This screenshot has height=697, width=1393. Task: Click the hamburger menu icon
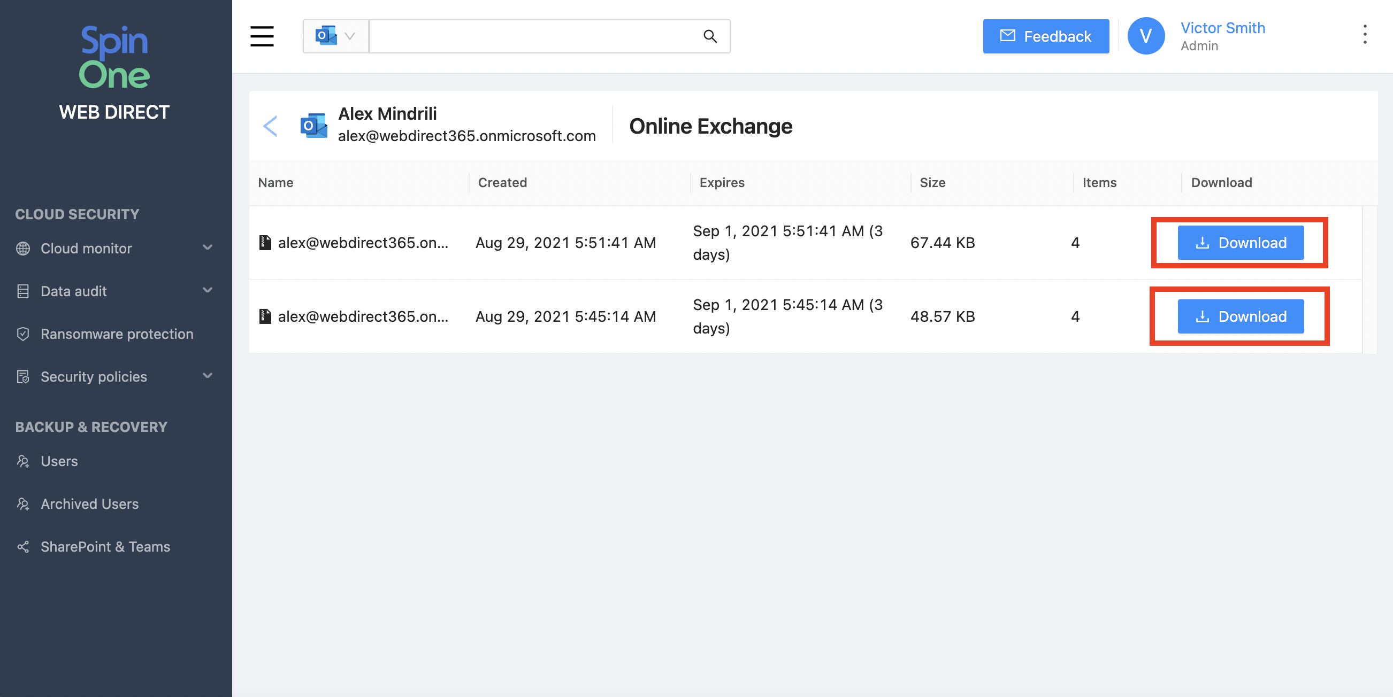(x=262, y=36)
